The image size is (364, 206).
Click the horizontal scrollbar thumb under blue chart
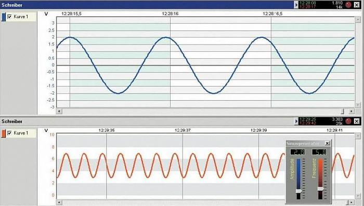(x=342, y=111)
